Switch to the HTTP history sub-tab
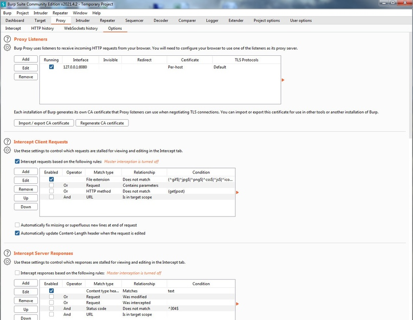 [42, 28]
